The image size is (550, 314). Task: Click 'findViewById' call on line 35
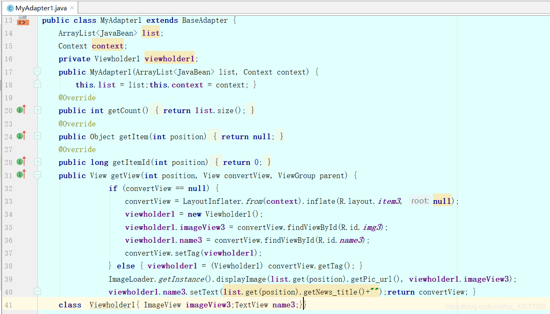click(310, 227)
